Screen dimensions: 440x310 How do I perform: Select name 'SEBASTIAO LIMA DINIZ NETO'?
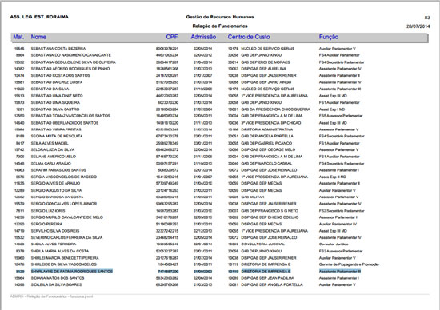[x=57, y=96]
